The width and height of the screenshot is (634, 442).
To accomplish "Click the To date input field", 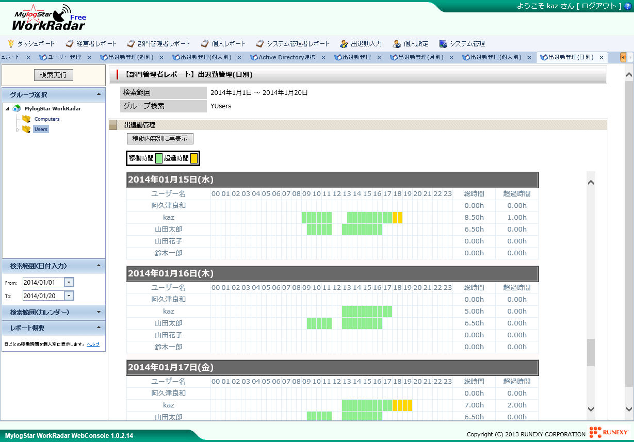I will pos(43,296).
